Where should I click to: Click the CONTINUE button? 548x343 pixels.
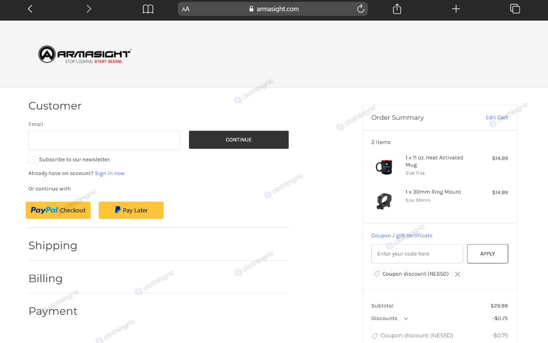click(239, 140)
